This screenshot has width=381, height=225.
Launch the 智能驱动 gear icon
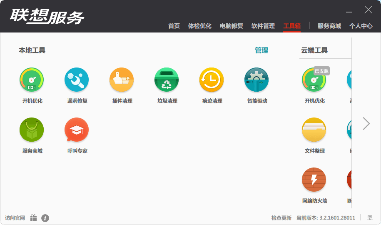tap(256, 80)
